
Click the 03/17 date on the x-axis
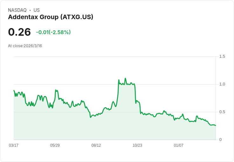pyautogui.click(x=14, y=145)
